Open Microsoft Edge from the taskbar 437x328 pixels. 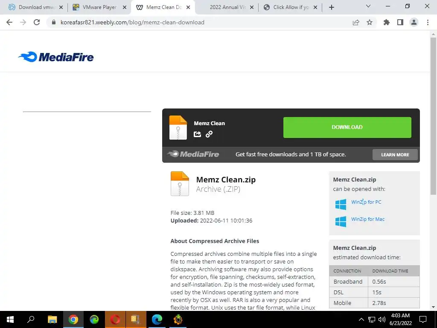(x=157, y=319)
